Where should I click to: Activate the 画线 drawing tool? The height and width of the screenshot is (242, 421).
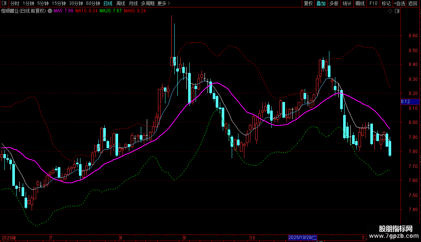[360, 3]
